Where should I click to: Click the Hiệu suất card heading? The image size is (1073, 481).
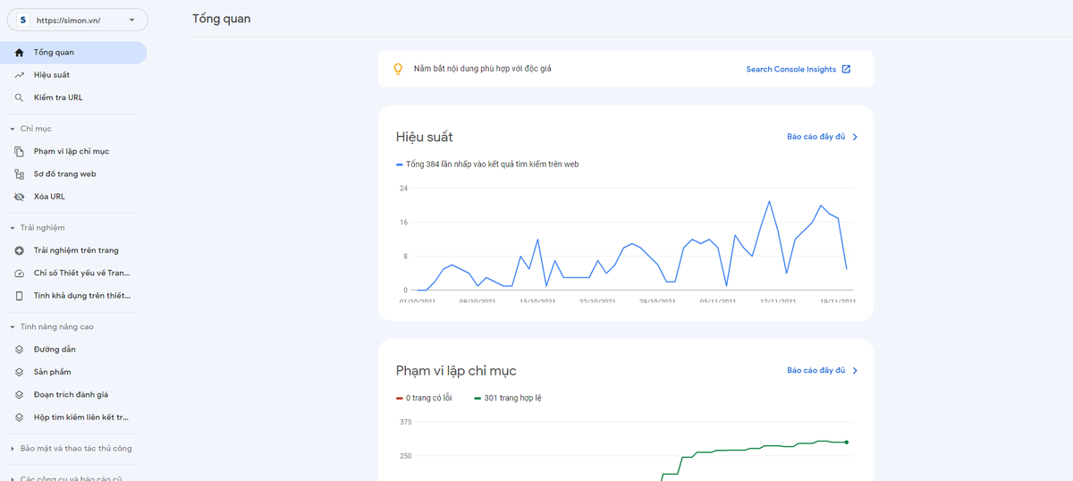point(424,137)
